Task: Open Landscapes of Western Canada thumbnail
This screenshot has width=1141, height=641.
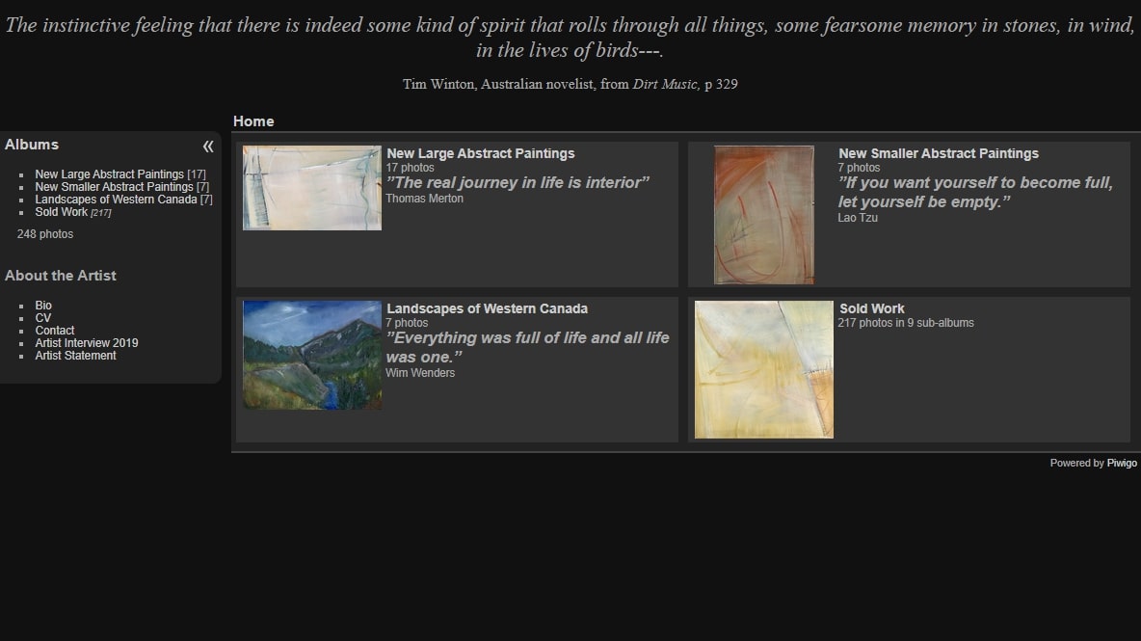Action: (x=312, y=355)
